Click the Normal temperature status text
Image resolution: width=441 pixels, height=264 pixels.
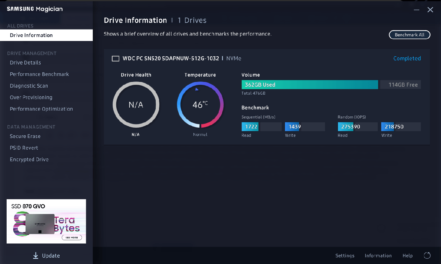pos(200,134)
